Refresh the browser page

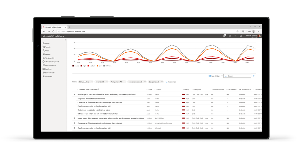53,32
